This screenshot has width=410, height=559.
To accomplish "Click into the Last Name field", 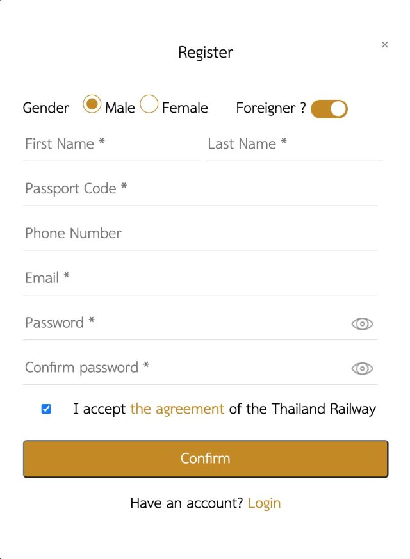I will [293, 144].
